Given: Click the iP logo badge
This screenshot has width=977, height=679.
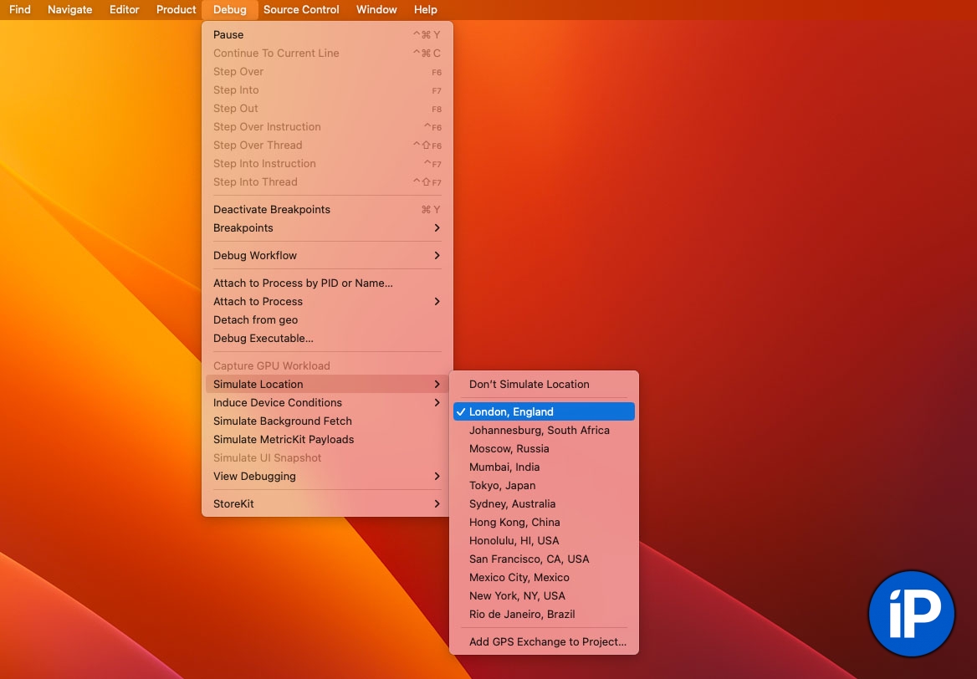Looking at the screenshot, I should 911,614.
